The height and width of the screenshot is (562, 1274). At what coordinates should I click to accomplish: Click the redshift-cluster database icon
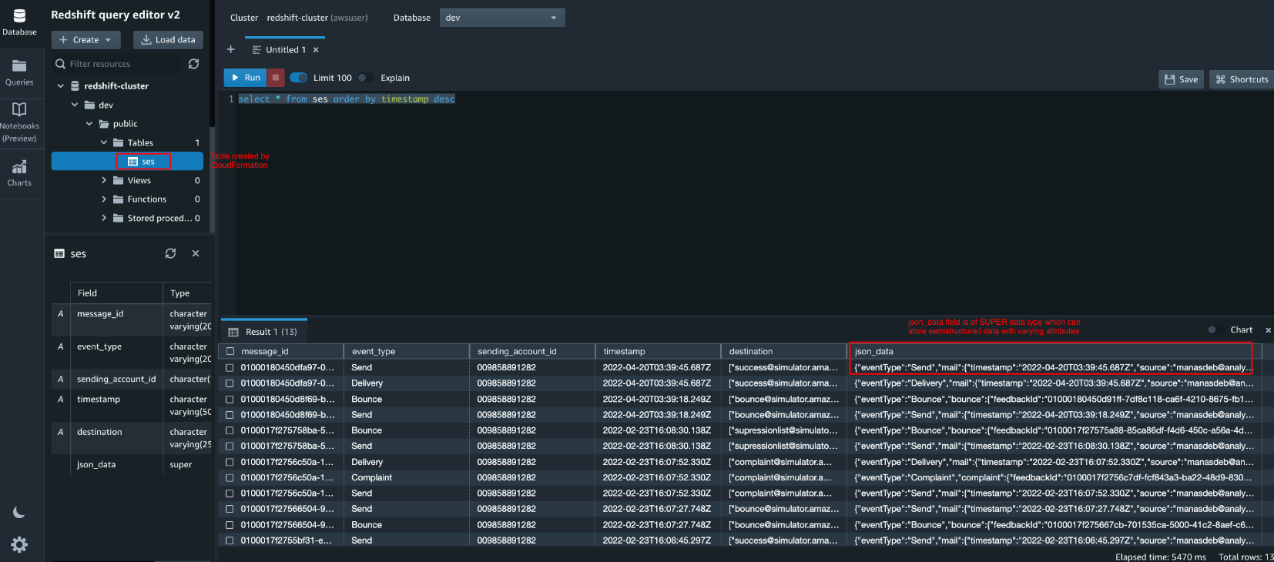coord(75,86)
